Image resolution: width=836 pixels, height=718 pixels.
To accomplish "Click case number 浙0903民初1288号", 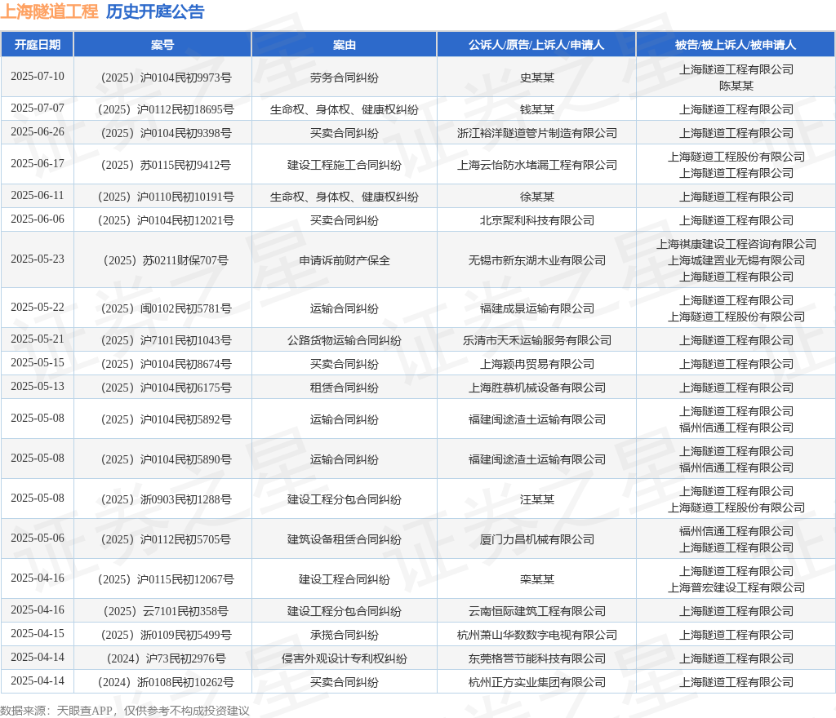I will point(167,499).
